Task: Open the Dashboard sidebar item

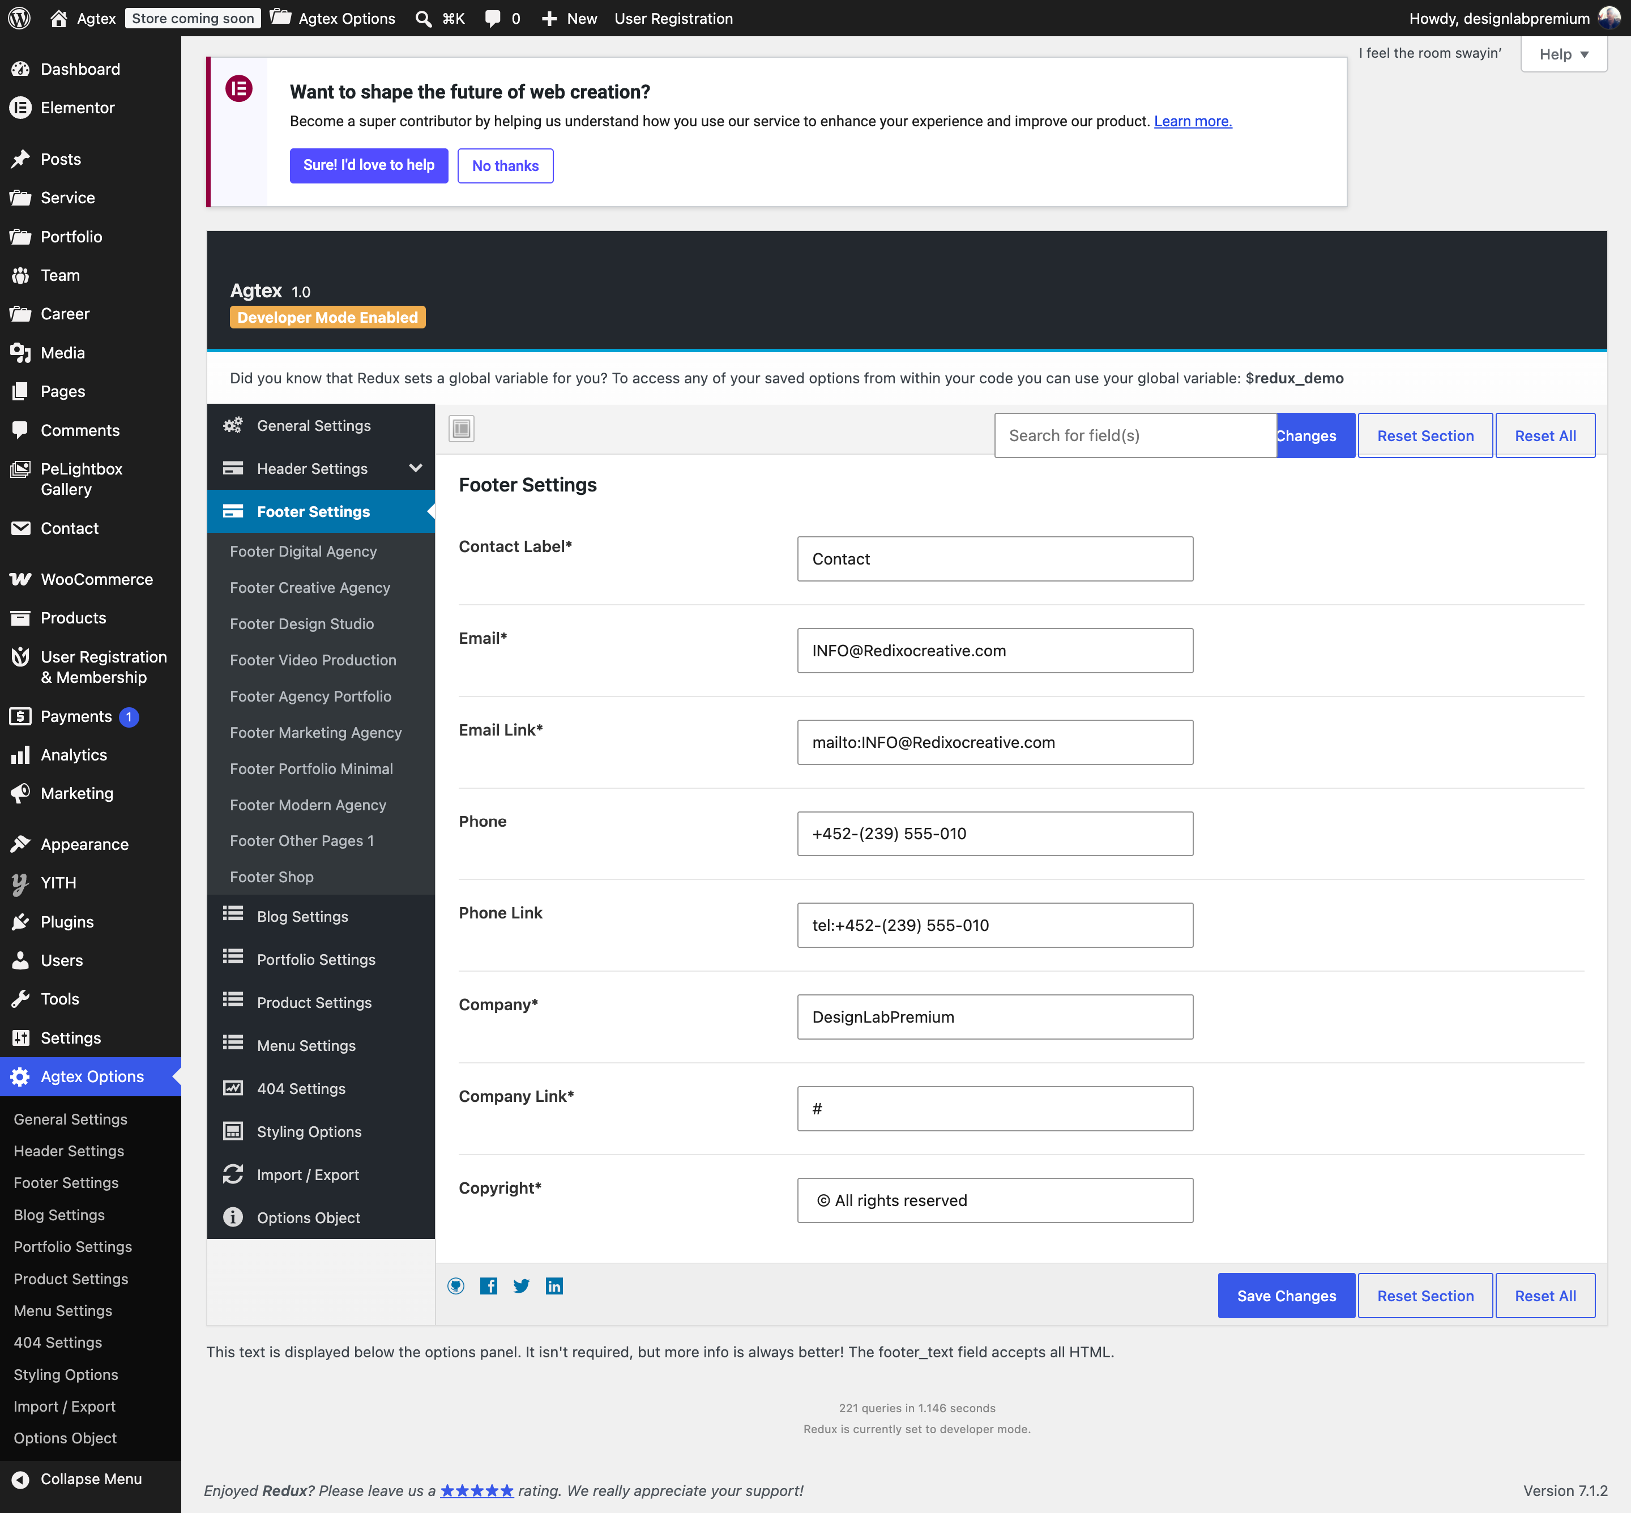Action: tap(90, 69)
